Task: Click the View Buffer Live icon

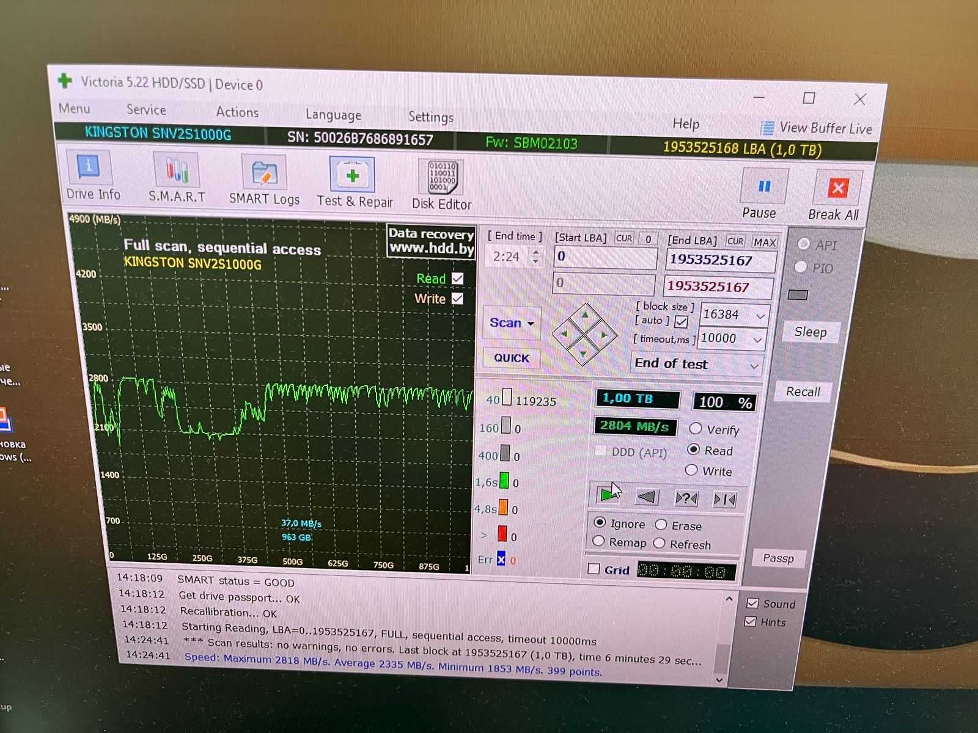Action: 767,128
